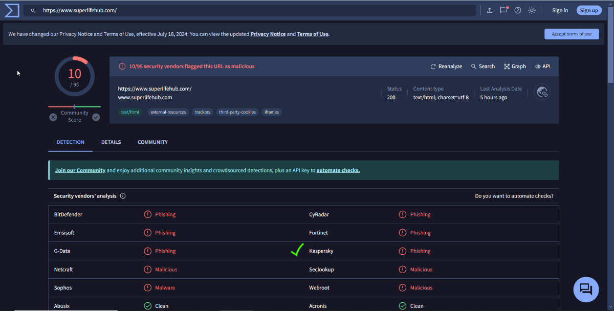614x311 pixels.
Task: Switch to the COMMUNITY tab
Action: [x=152, y=142]
